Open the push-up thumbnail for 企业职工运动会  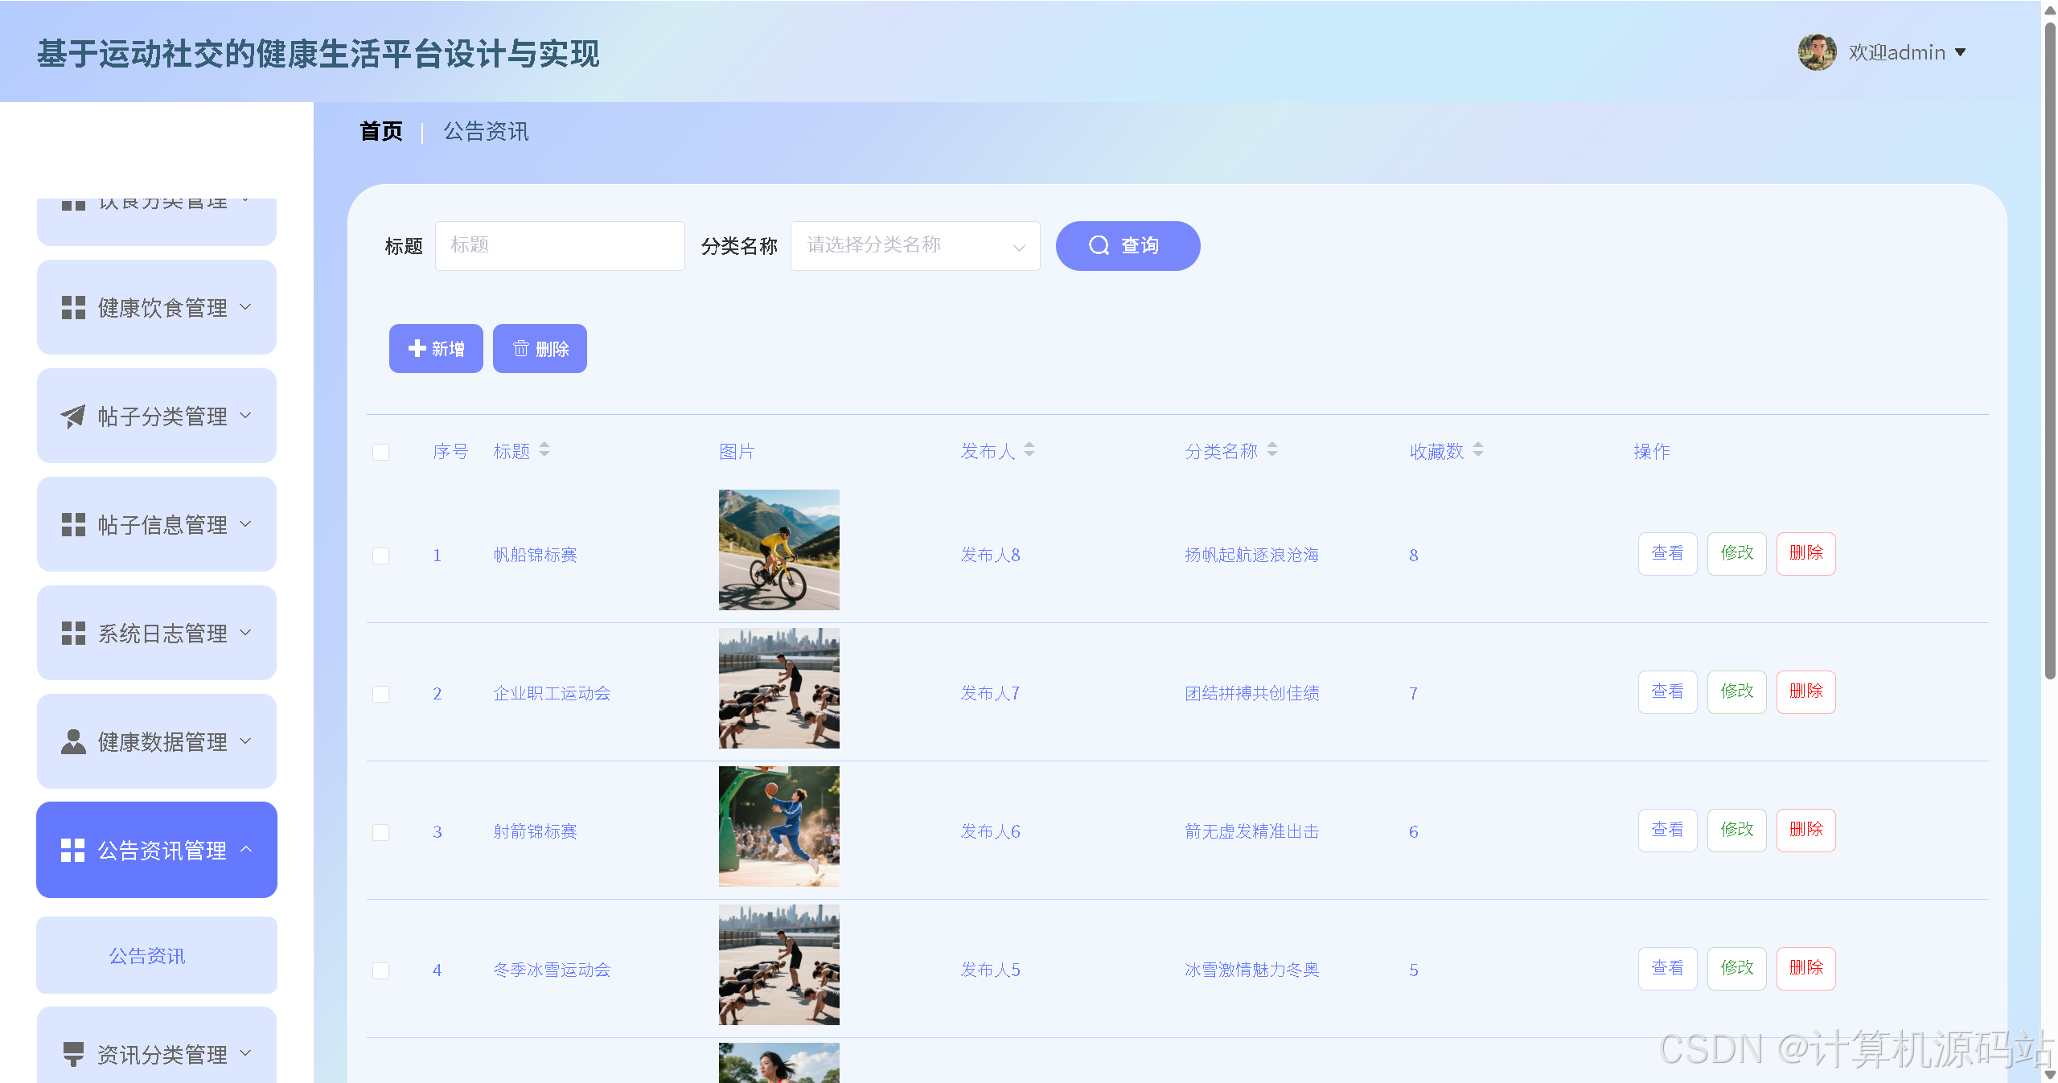point(778,688)
